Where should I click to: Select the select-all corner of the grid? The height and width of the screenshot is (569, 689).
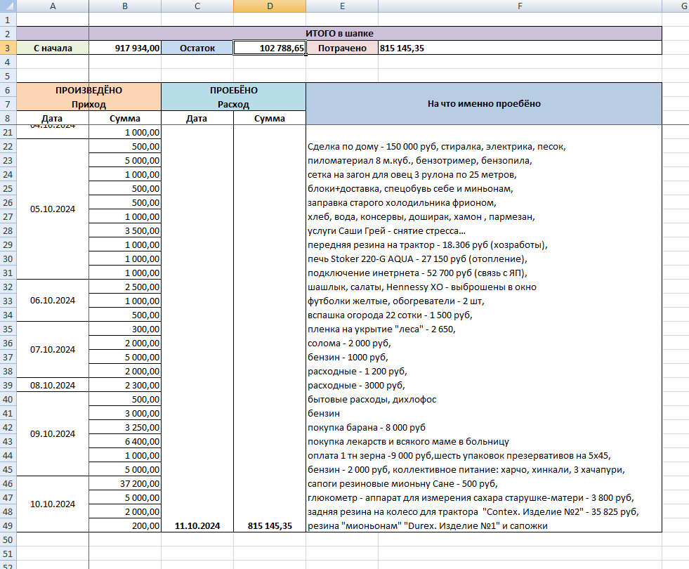(x=8, y=6)
